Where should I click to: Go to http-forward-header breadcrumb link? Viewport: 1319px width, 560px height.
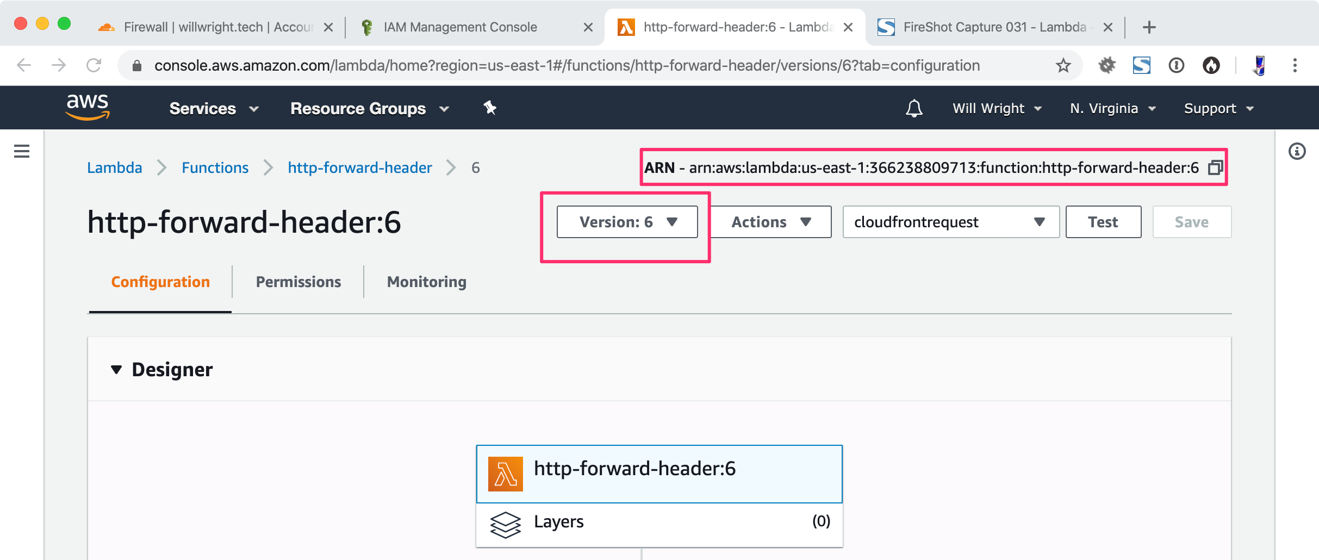pos(360,167)
